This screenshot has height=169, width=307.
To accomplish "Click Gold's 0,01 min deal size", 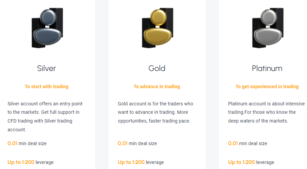I will [137, 143].
